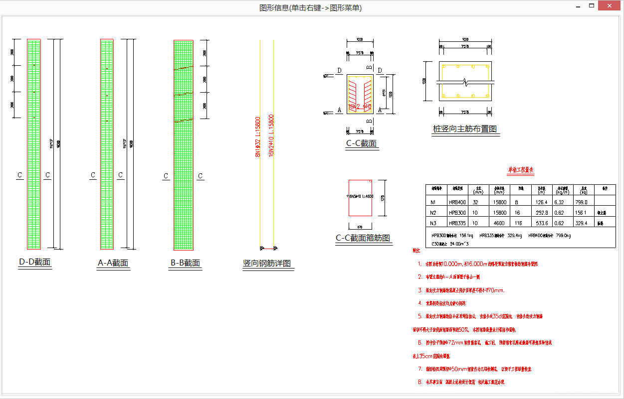Maximize the 图形信息 window
624x399 pixels.
pyautogui.click(x=592, y=6)
